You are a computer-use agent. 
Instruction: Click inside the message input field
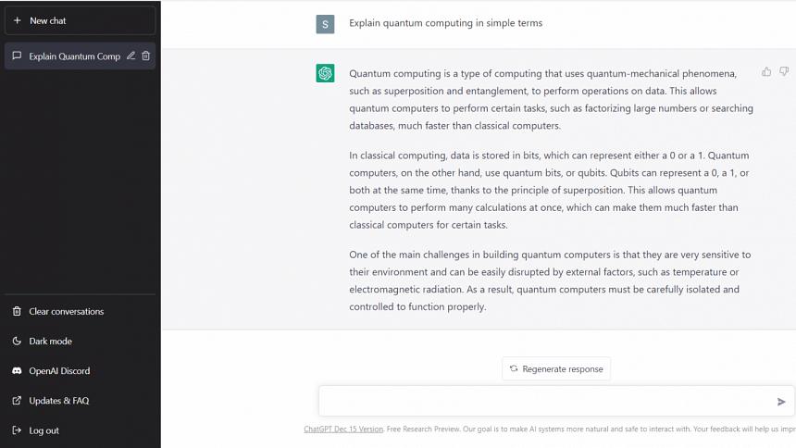(546, 402)
